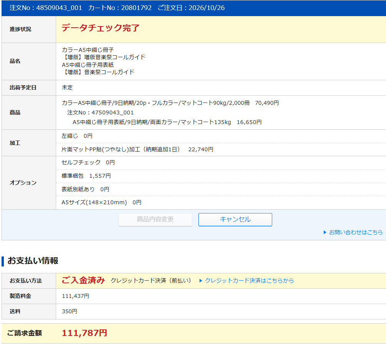Viewport: 386px width, 344px height.
Task: Select the 350円 shipping fee
Action: pos(70,311)
